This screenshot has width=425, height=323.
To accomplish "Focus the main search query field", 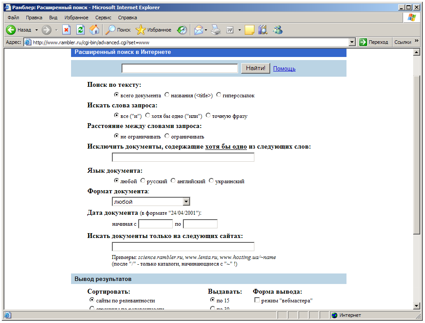I will [x=180, y=68].
